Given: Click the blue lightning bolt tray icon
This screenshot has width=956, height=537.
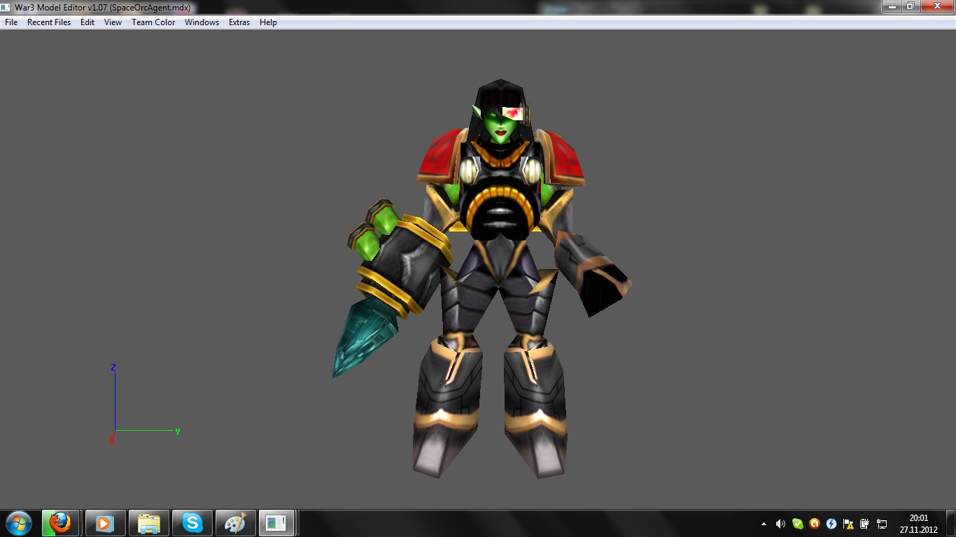Looking at the screenshot, I should pos(831,523).
